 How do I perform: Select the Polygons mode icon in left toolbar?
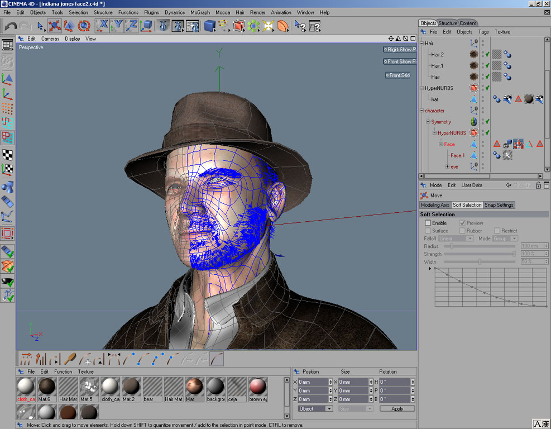coord(7,137)
